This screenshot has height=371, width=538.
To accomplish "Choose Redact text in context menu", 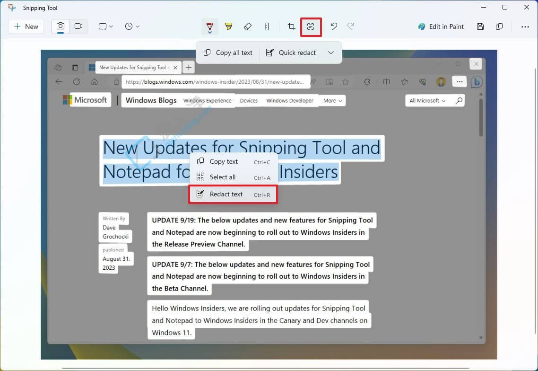I will coord(234,194).
